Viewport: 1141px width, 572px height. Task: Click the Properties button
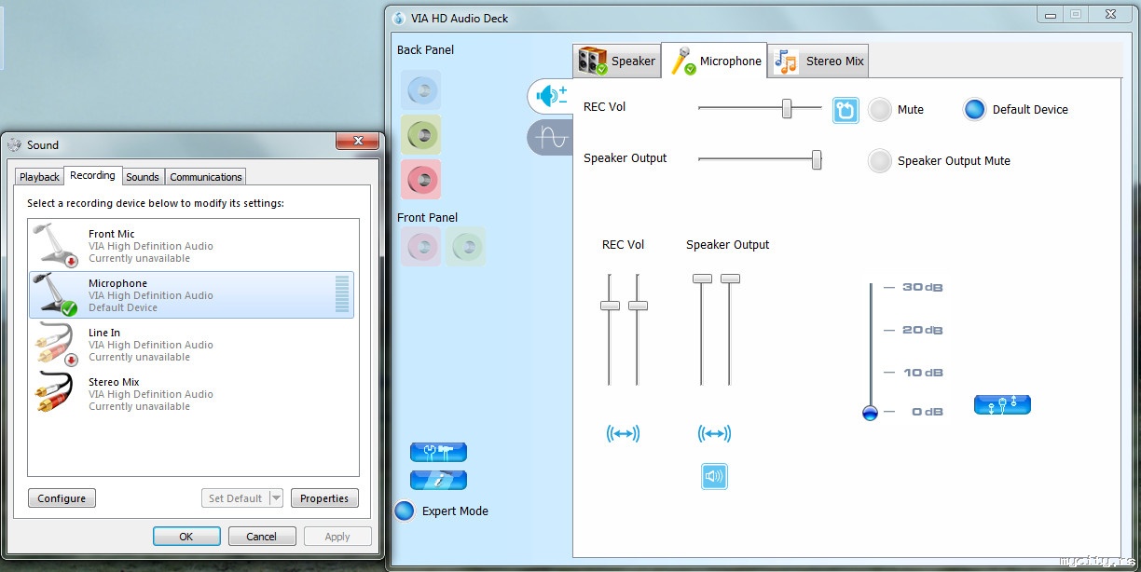click(324, 498)
